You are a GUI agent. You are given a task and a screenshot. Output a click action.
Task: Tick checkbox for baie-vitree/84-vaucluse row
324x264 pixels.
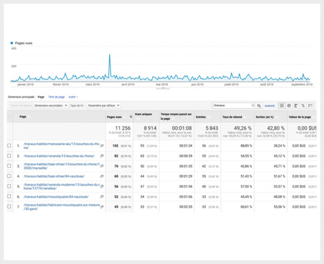click(9, 176)
